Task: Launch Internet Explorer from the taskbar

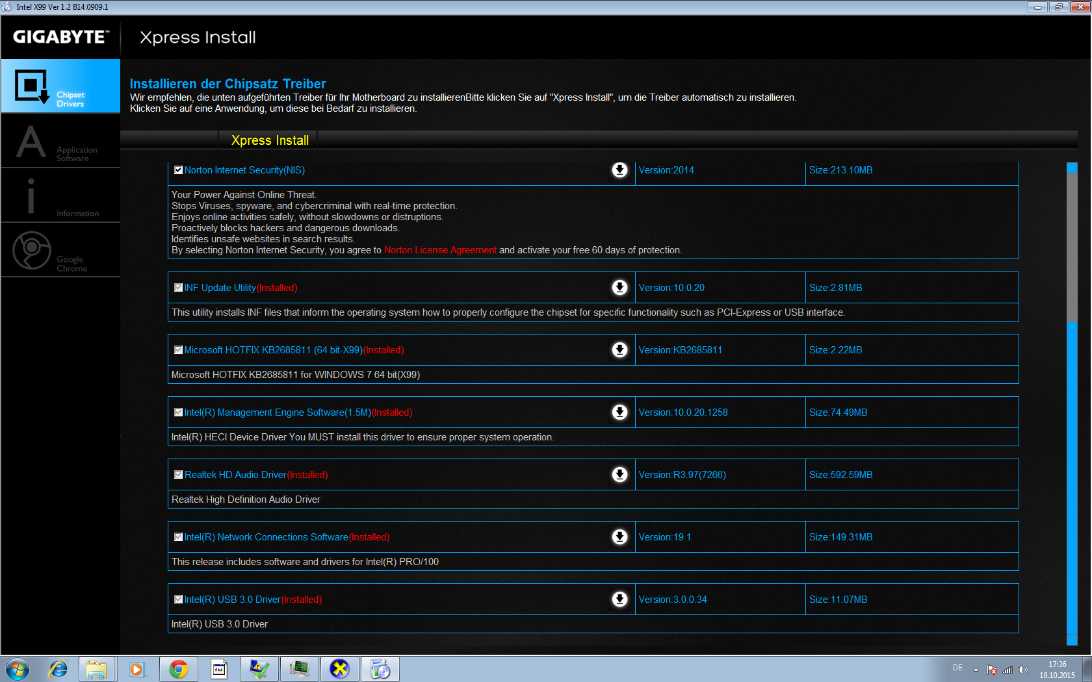Action: point(58,669)
